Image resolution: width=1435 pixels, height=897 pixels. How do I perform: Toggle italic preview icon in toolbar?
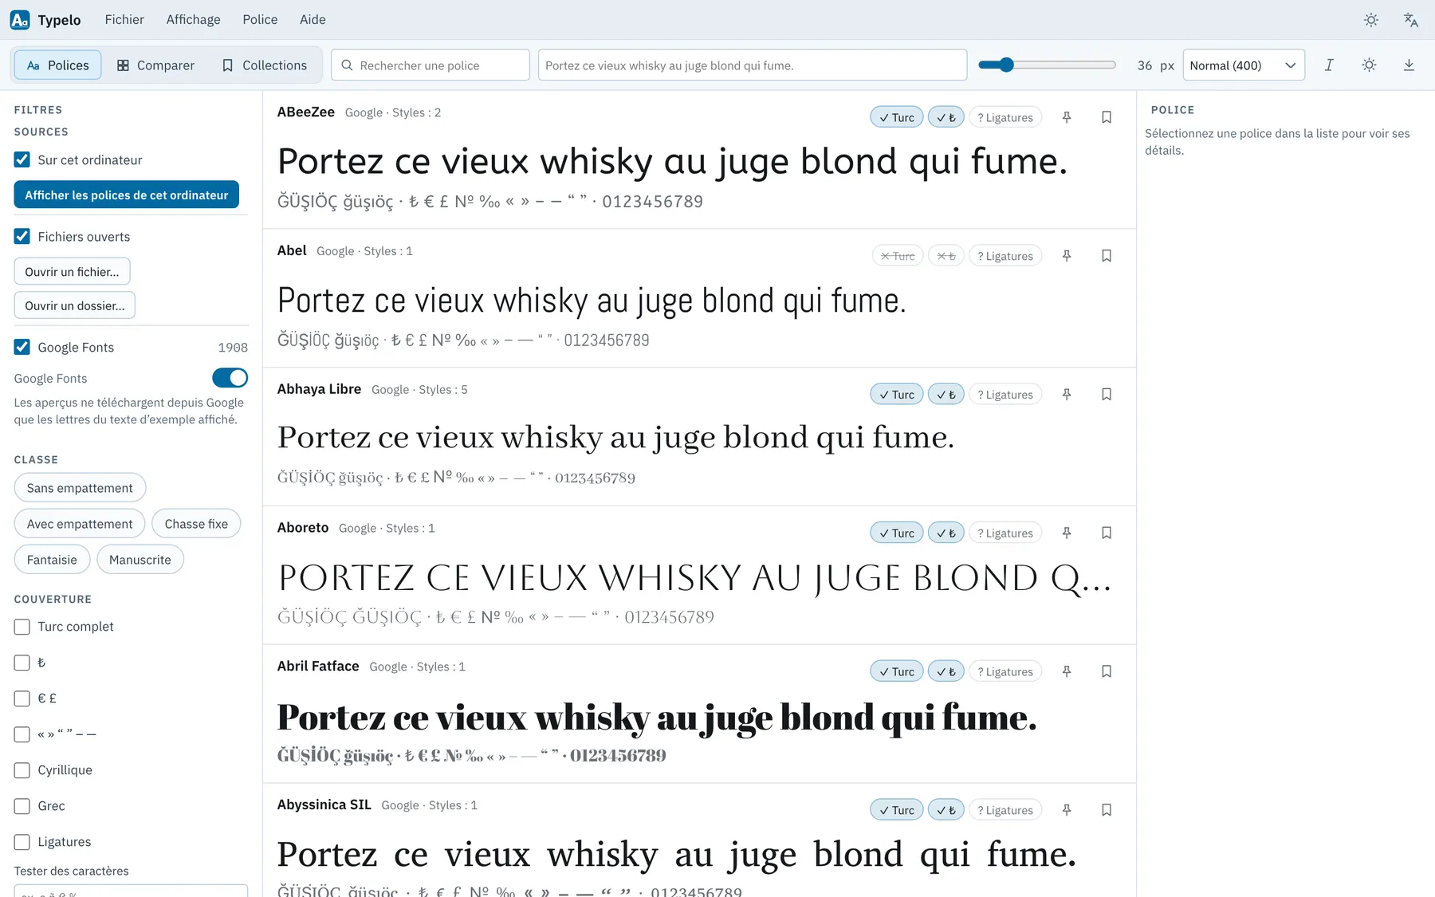click(x=1329, y=65)
